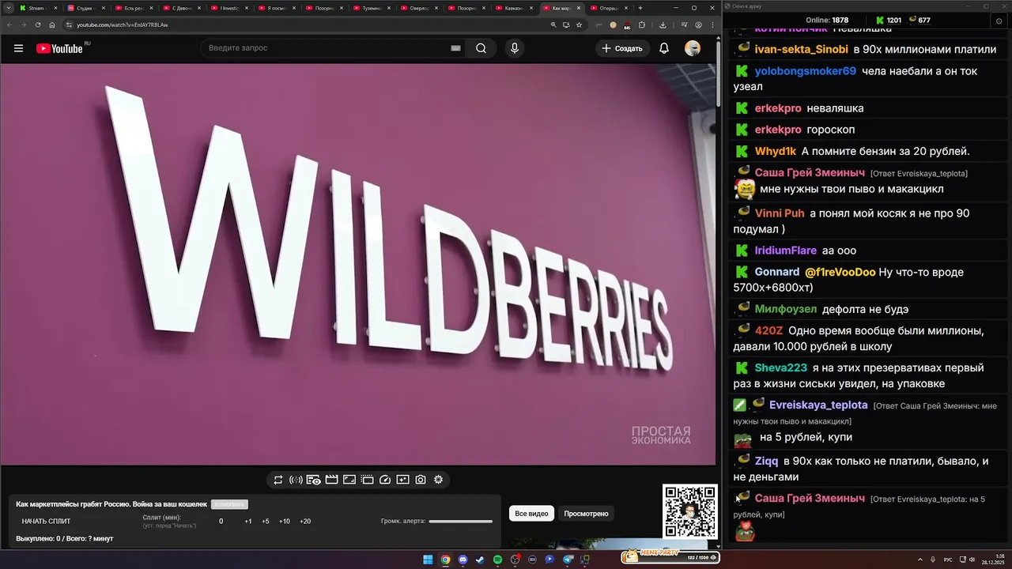The image size is (1012, 569).
Task: Toggle the cinema eye mode icon
Action: (313, 480)
